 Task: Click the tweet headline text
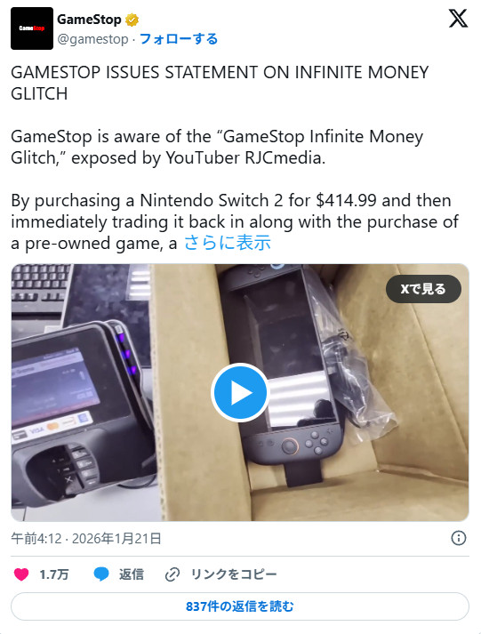[220, 83]
